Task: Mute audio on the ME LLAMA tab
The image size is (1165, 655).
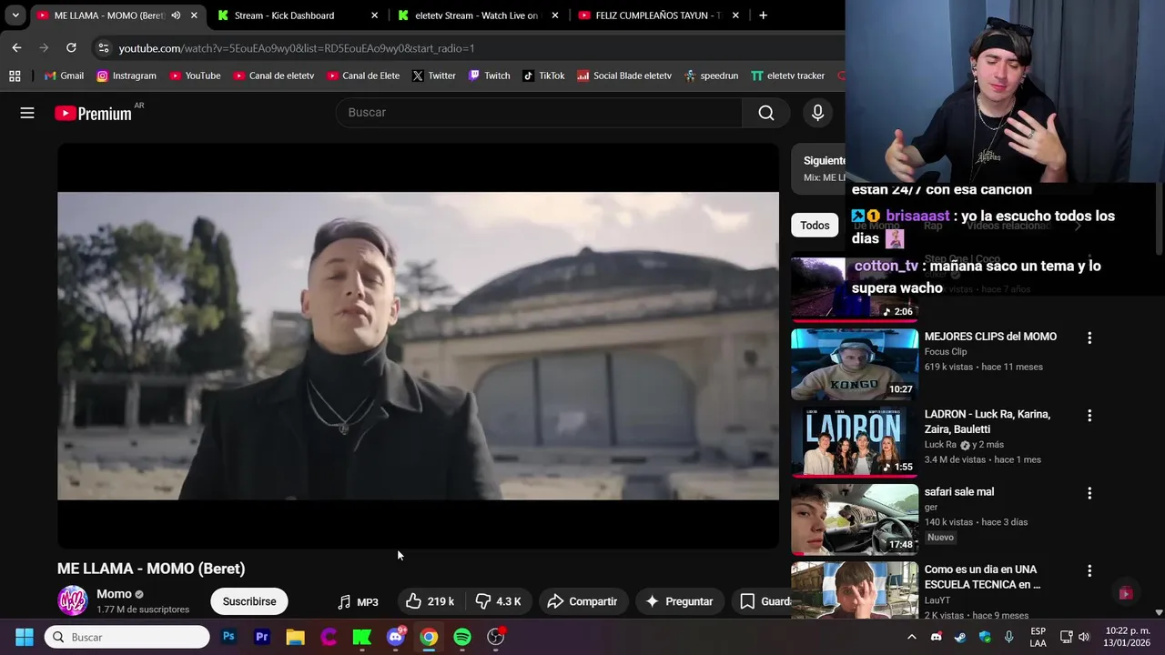Action: point(176,15)
